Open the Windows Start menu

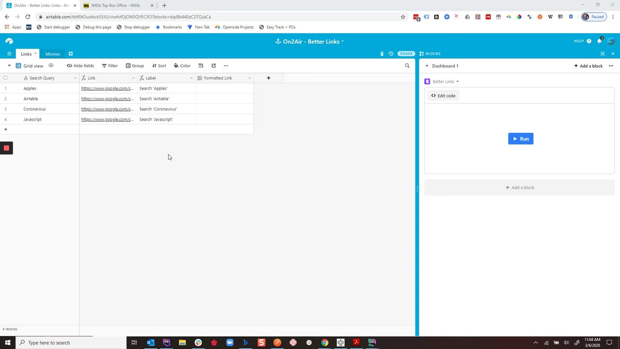(x=8, y=343)
